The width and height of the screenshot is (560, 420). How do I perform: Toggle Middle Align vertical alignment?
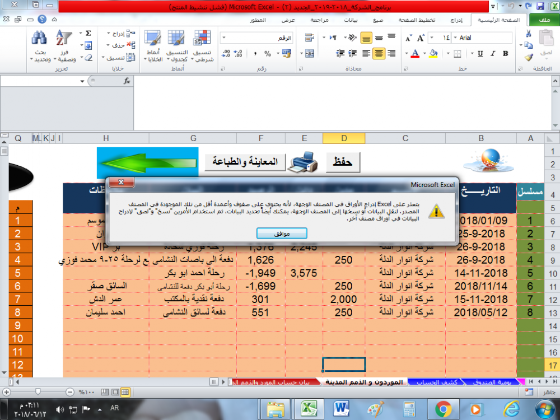[x=379, y=38]
